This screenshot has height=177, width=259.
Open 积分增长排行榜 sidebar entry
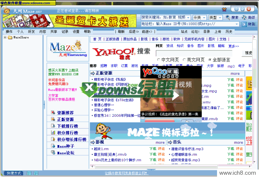72,139
